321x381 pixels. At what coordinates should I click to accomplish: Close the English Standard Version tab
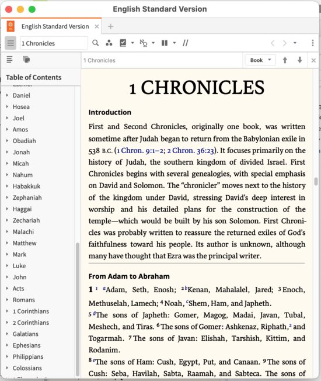(x=96, y=26)
